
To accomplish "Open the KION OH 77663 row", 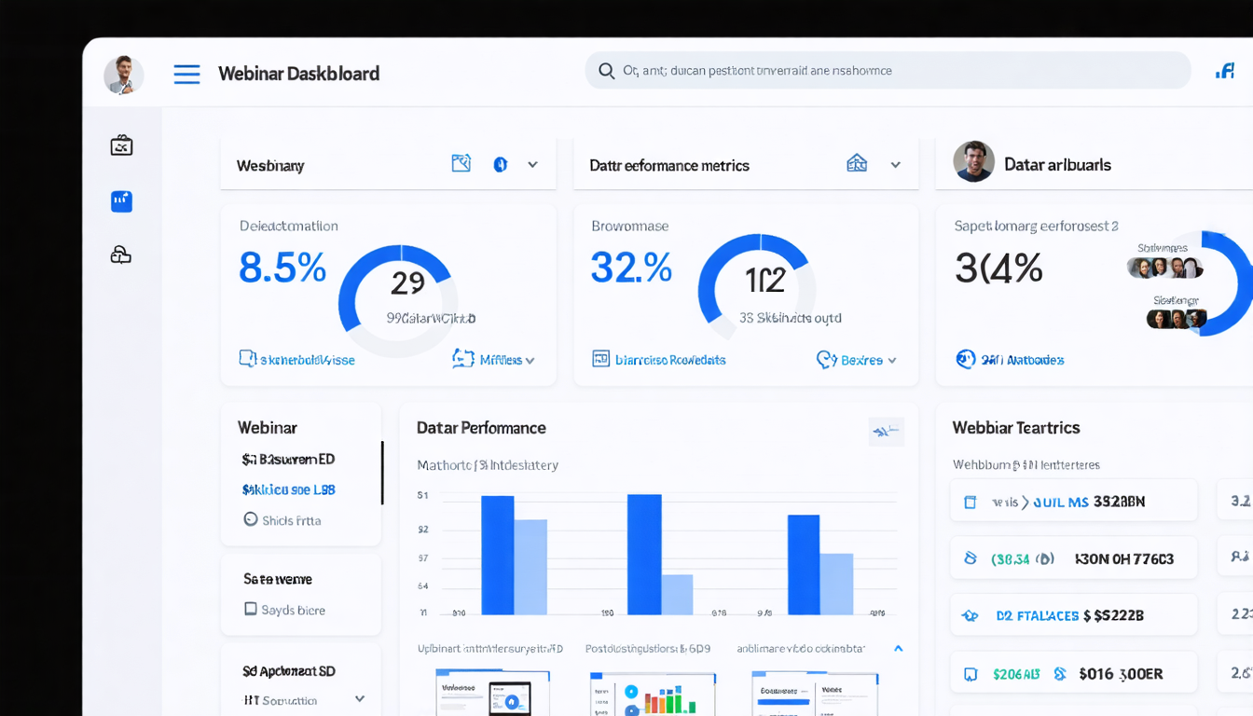I will [1074, 558].
